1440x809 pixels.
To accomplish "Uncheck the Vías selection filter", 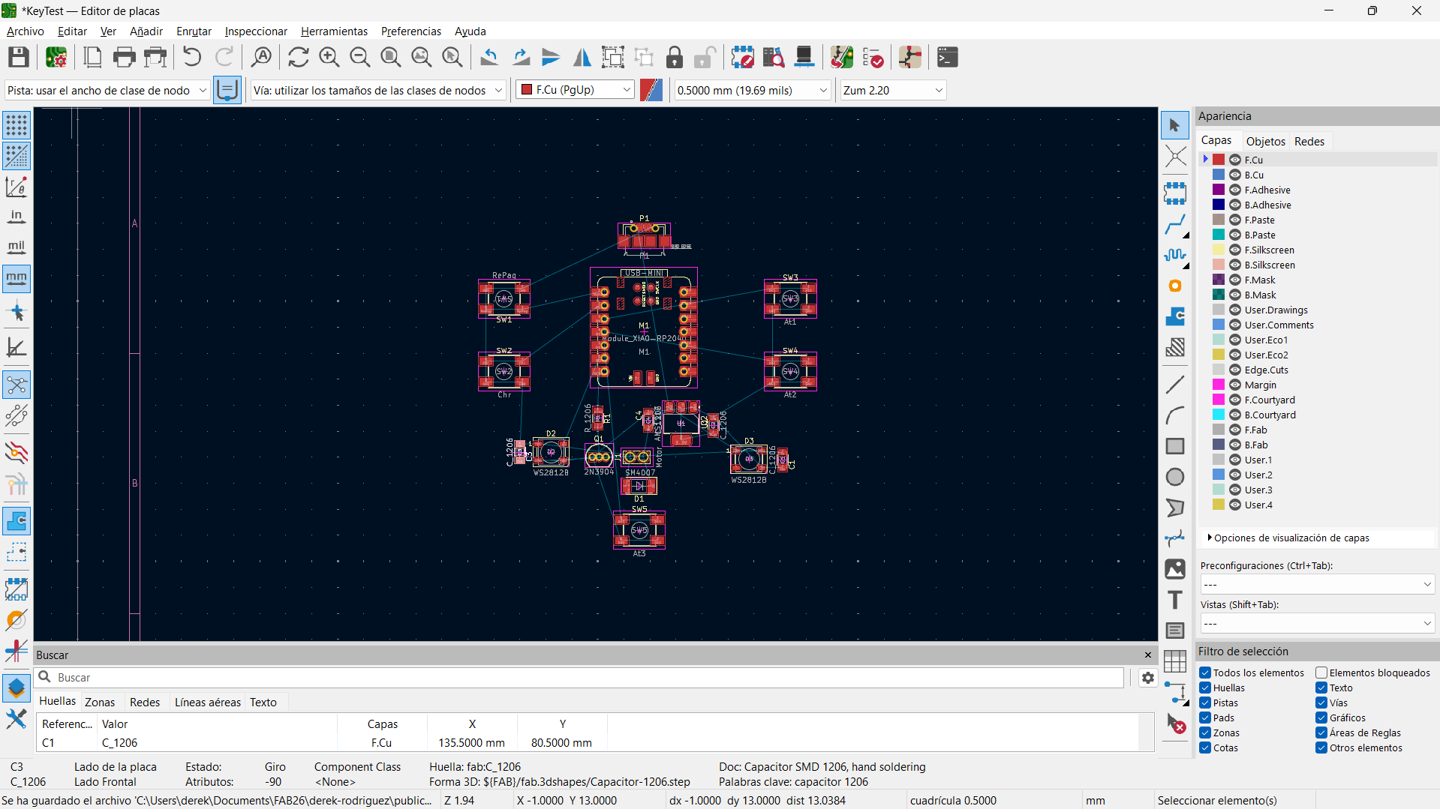I will coord(1321,703).
